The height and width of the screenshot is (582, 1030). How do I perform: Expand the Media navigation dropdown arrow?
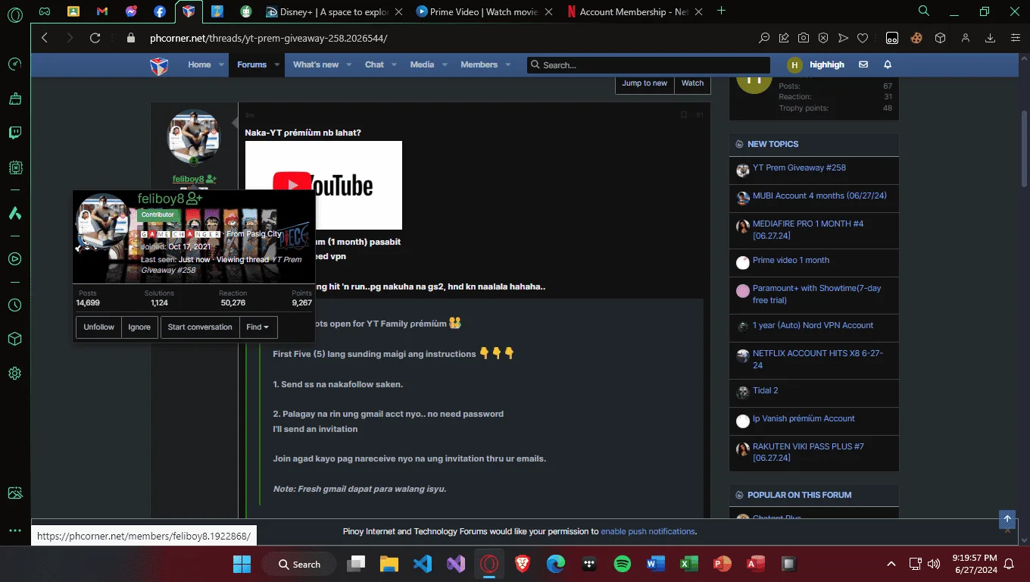point(445,65)
